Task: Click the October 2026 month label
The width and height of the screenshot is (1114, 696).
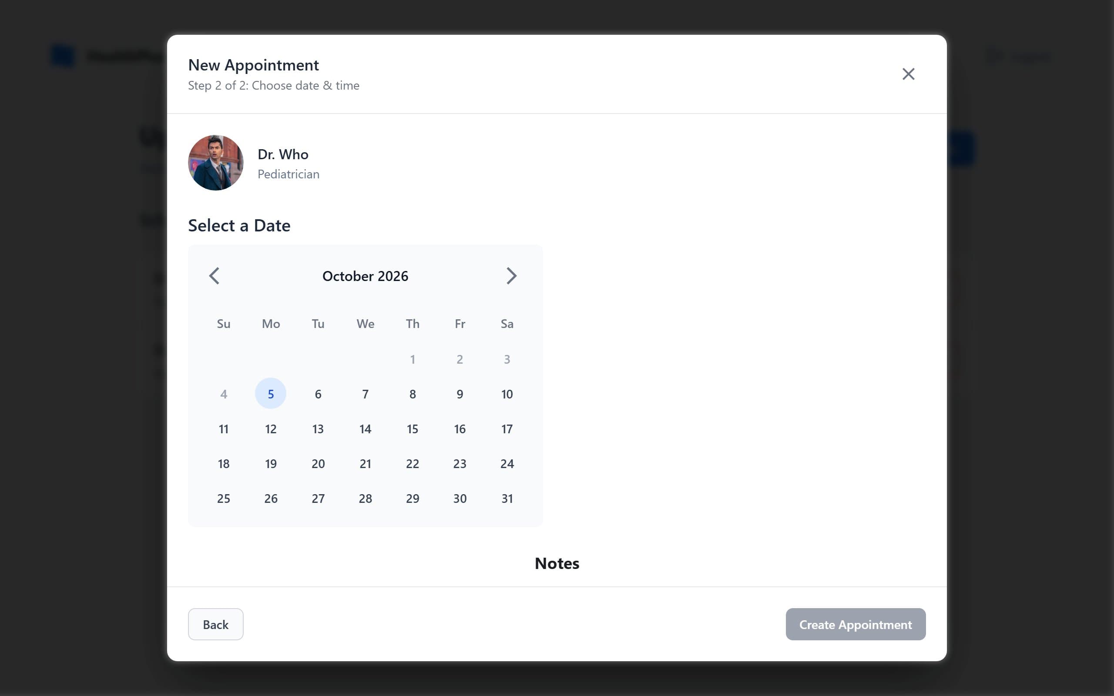Action: [366, 276]
